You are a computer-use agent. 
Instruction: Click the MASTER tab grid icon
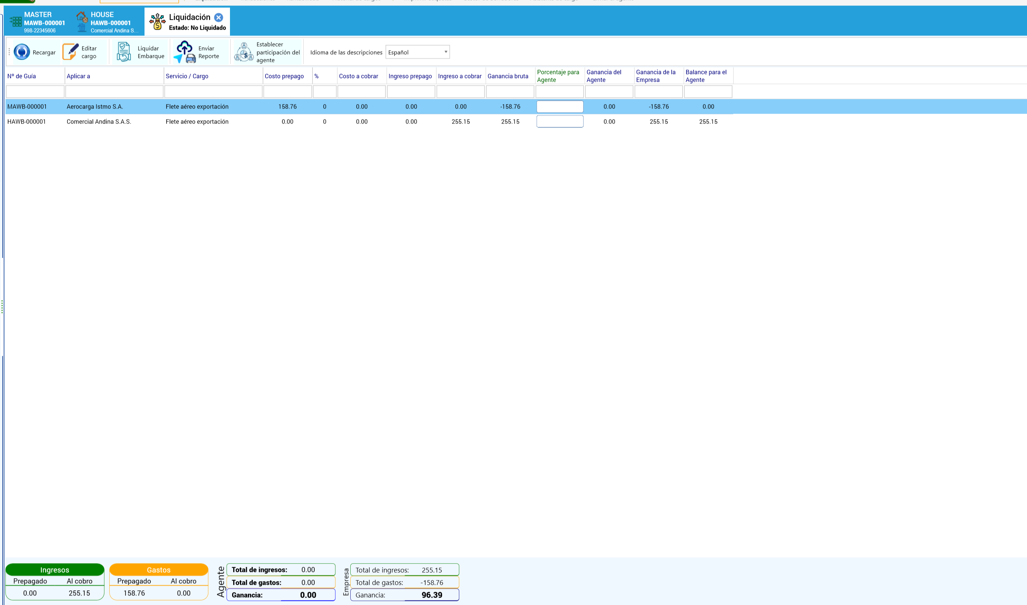(15, 21)
